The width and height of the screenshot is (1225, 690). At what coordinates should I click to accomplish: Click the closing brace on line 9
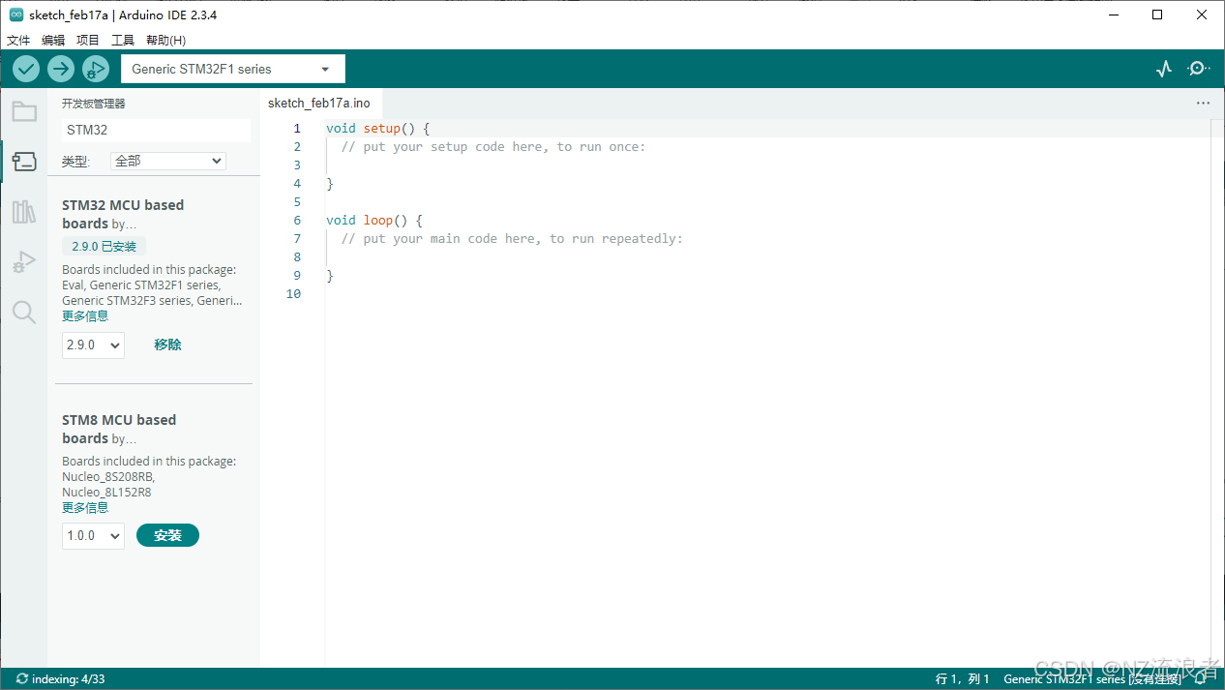(x=330, y=275)
